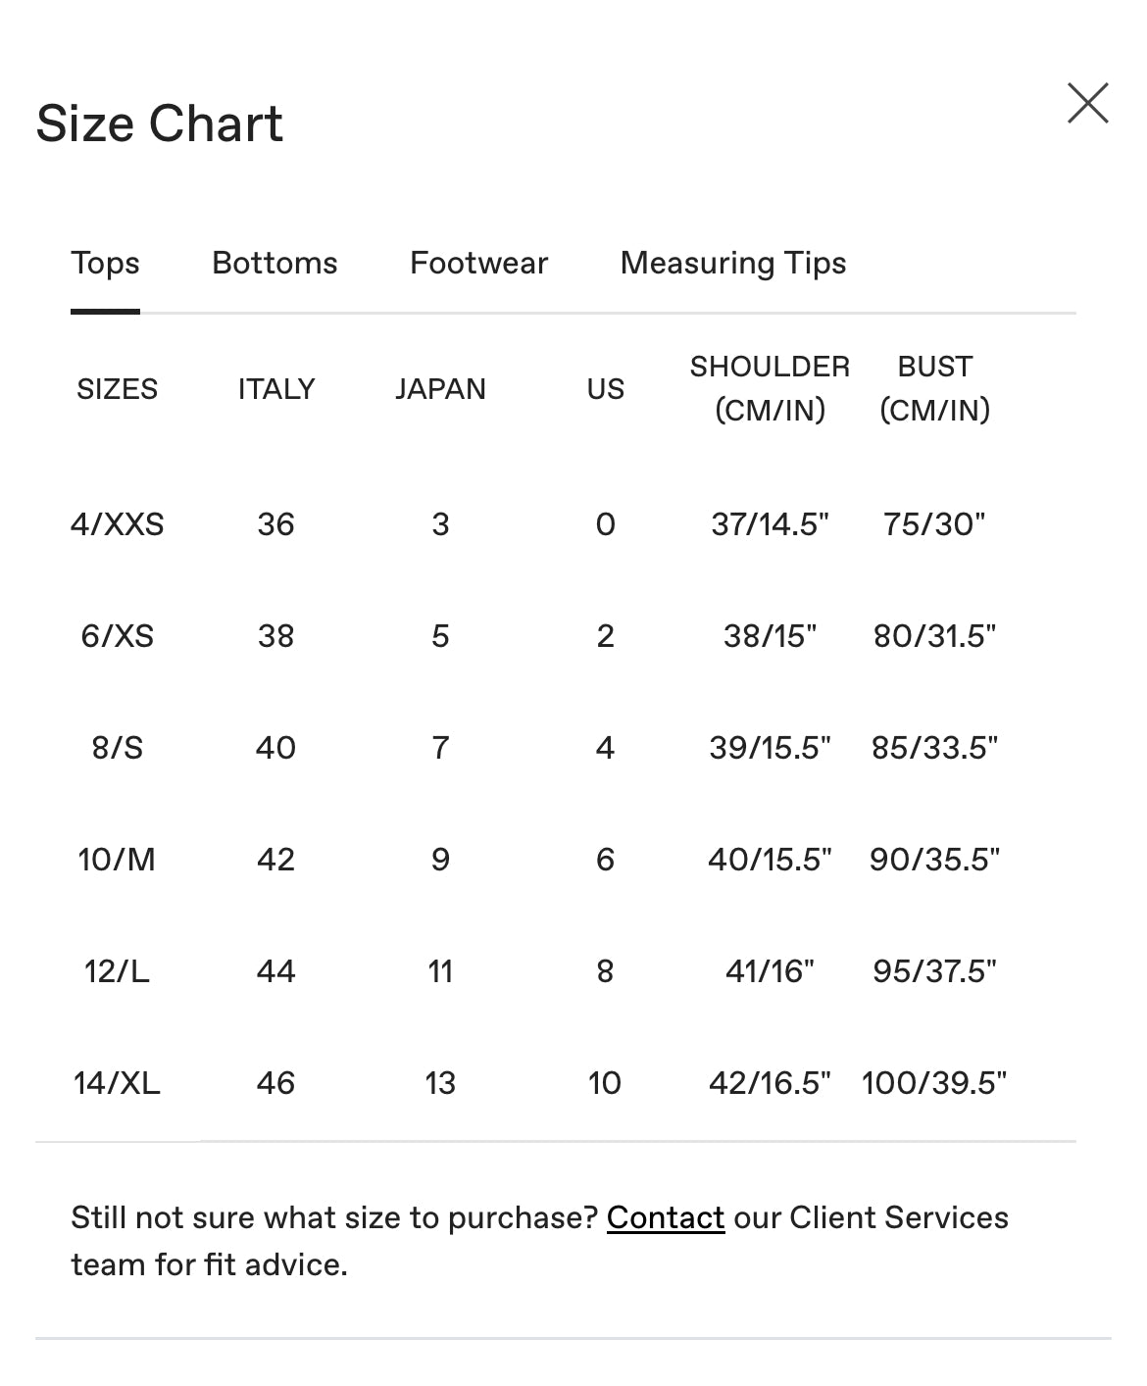Select the 4/XXS size row label
1147x1386 pixels.
coord(117,524)
